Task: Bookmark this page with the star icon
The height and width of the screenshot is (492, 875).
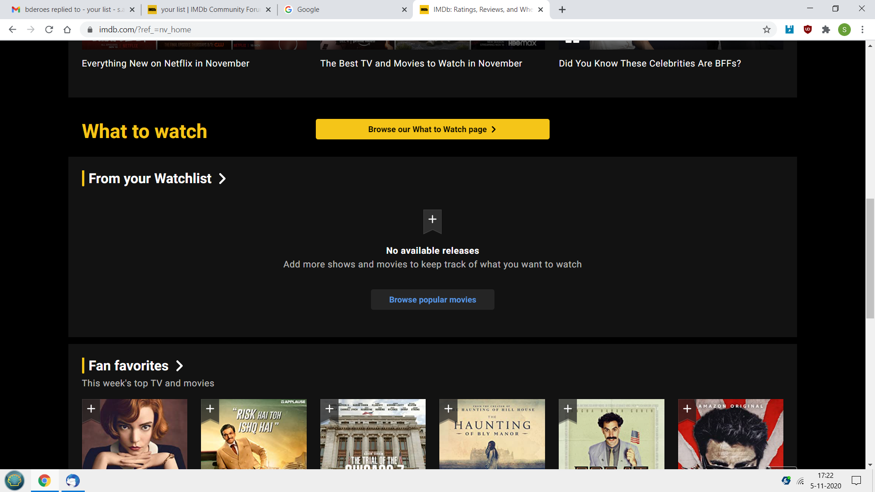Action: (767, 30)
